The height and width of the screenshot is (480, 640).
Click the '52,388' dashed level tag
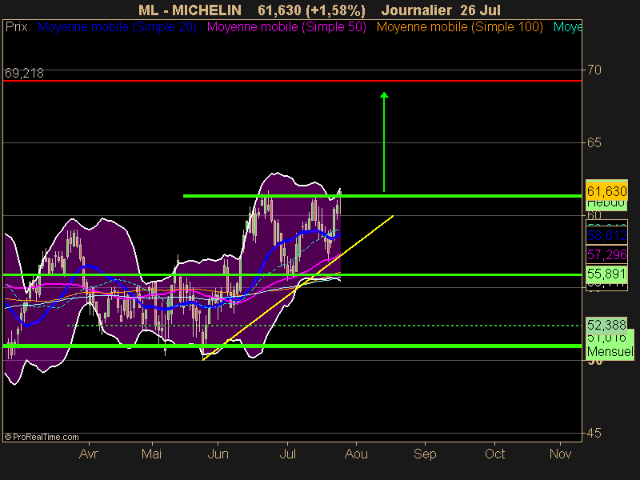click(606, 325)
